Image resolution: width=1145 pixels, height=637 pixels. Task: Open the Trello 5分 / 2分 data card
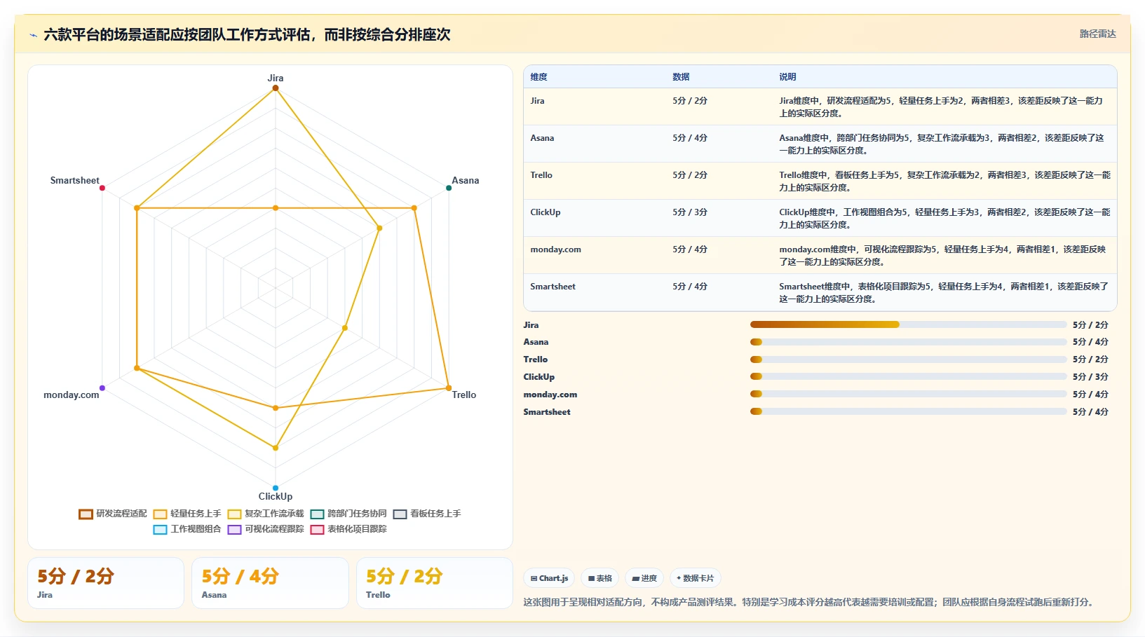pos(435,583)
